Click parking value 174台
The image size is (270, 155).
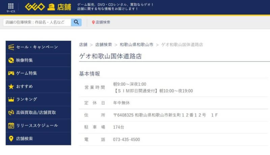118,127
